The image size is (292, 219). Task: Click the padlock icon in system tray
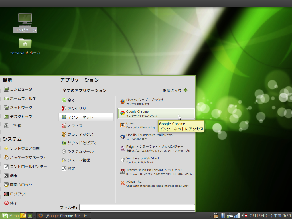coord(216,216)
